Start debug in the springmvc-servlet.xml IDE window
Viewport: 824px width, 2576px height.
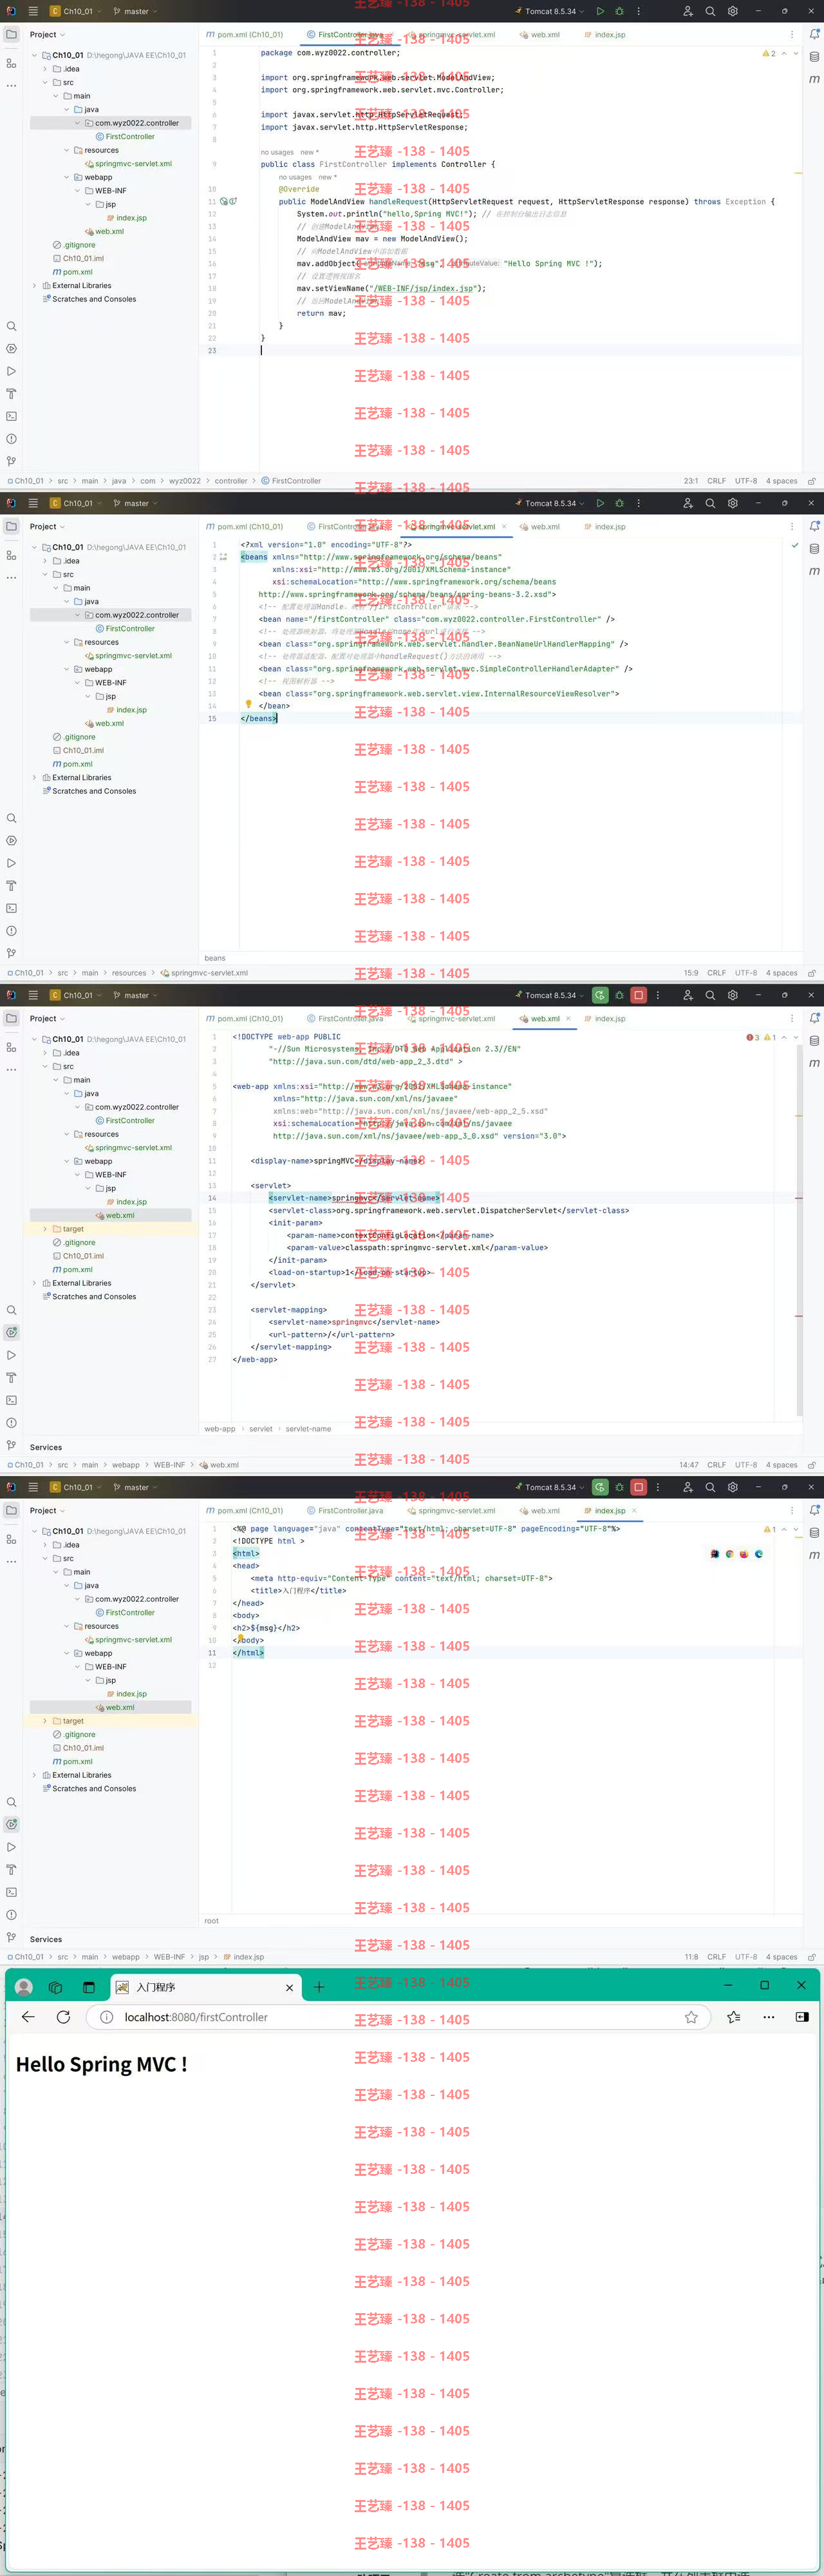tap(619, 503)
